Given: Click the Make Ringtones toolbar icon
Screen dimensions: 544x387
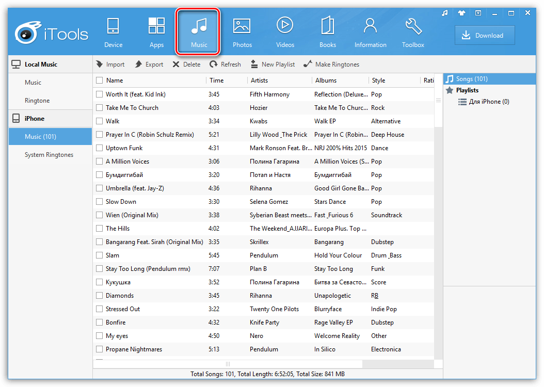Looking at the screenshot, I should tap(308, 64).
